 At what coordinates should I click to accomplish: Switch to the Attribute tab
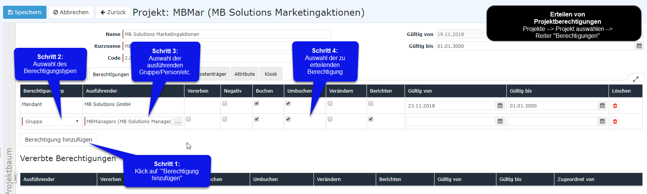(244, 74)
